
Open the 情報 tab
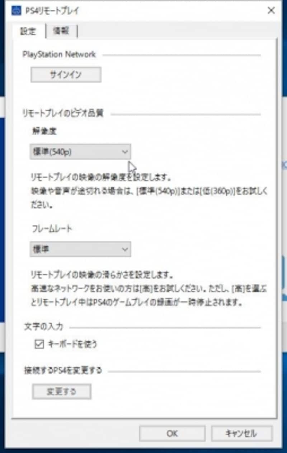pos(61,31)
